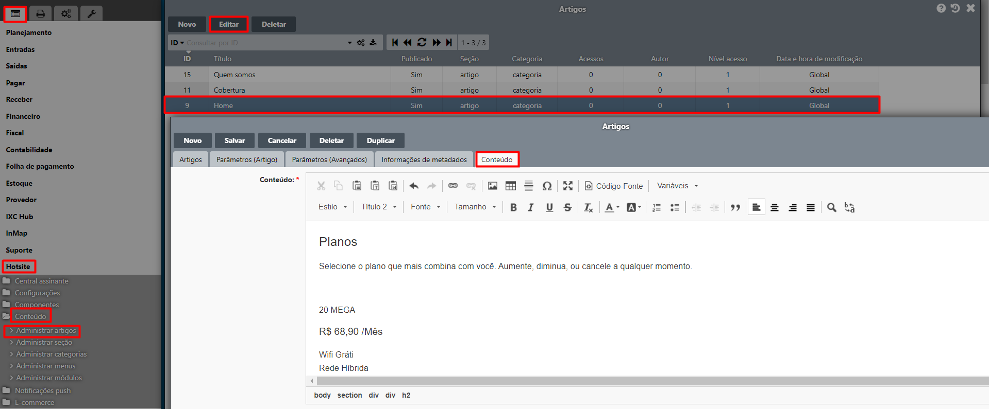Go to the last page of the list
The width and height of the screenshot is (989, 409).
coord(449,42)
